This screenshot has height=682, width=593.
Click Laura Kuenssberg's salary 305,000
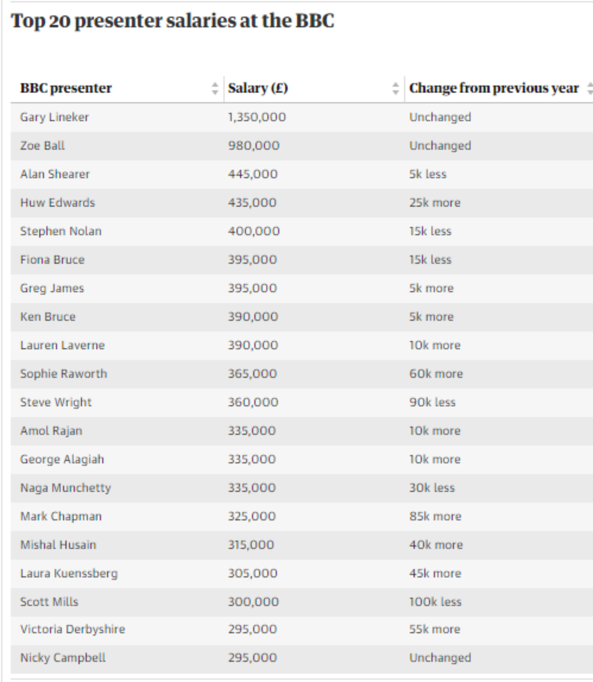pyautogui.click(x=253, y=573)
